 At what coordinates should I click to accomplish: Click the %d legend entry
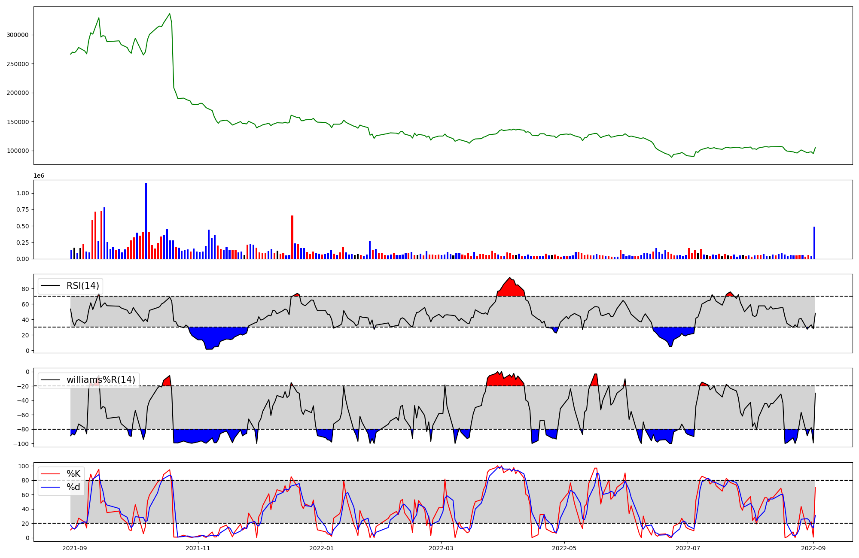pos(73,487)
